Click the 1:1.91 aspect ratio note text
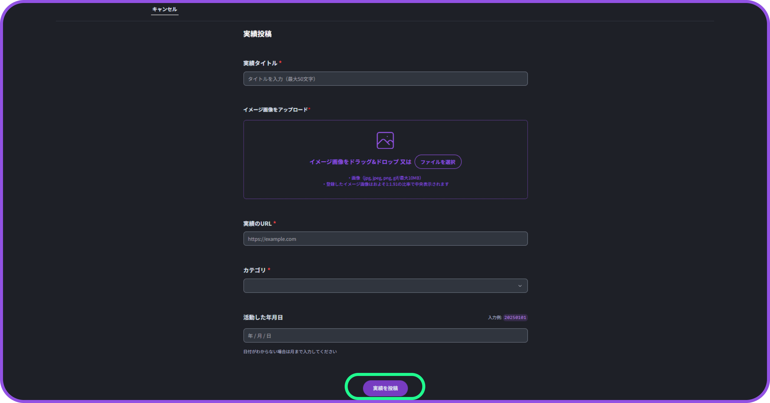 tap(386, 184)
